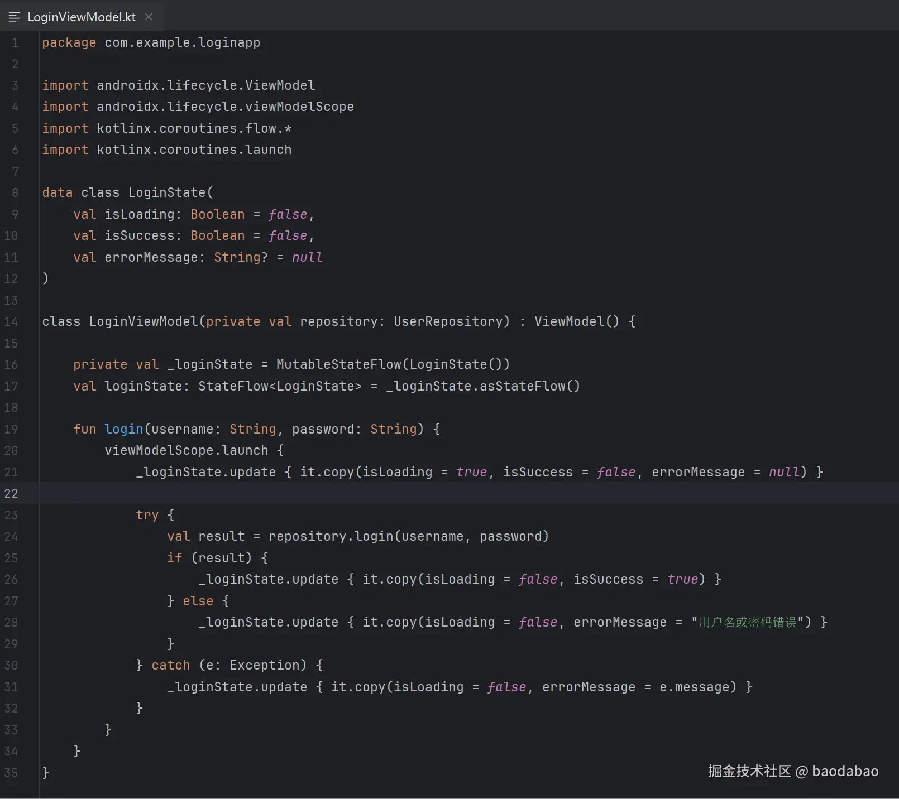Screen dimensions: 899x799
Task: Click the file icon on LoginViewModel.kt tab
Action: pos(15,17)
